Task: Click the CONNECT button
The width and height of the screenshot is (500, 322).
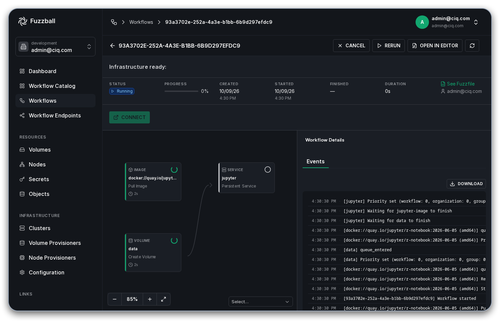Action: tap(129, 117)
